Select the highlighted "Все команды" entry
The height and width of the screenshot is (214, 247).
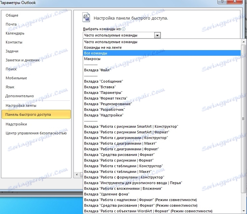(162, 53)
